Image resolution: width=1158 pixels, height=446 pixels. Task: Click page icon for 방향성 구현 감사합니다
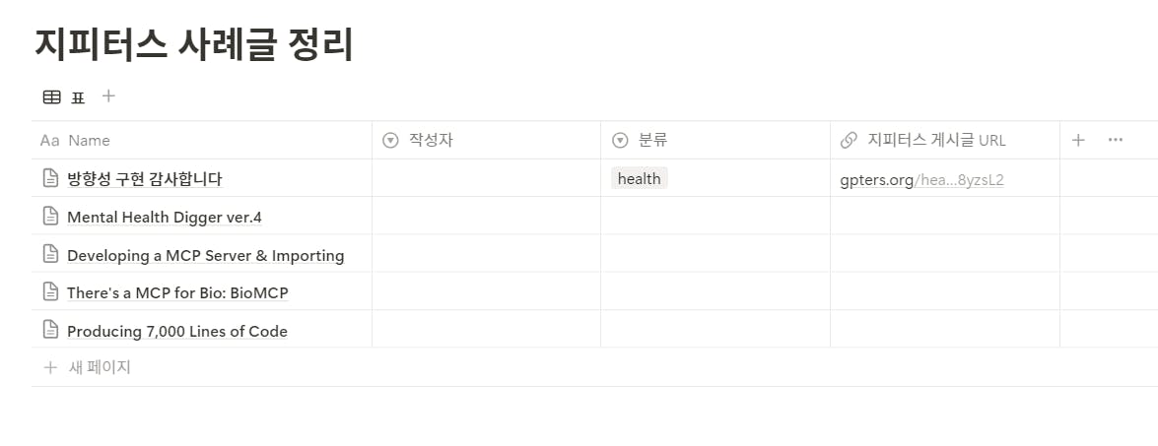[50, 178]
